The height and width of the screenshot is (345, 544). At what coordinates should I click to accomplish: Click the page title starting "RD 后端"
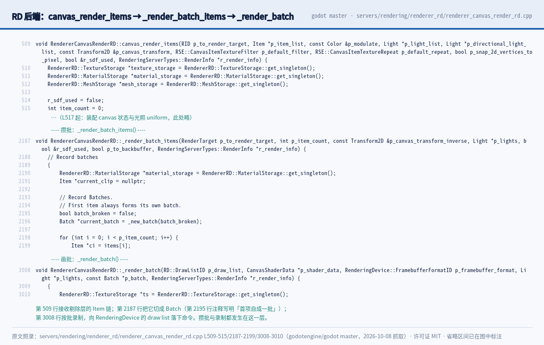153,17
